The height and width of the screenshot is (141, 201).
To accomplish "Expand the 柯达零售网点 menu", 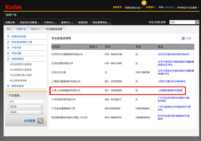I will 101,22.
